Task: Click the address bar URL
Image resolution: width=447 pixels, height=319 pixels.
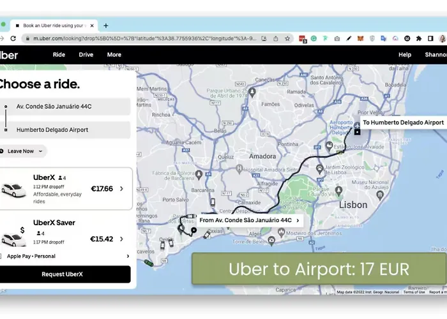Action: coord(144,38)
